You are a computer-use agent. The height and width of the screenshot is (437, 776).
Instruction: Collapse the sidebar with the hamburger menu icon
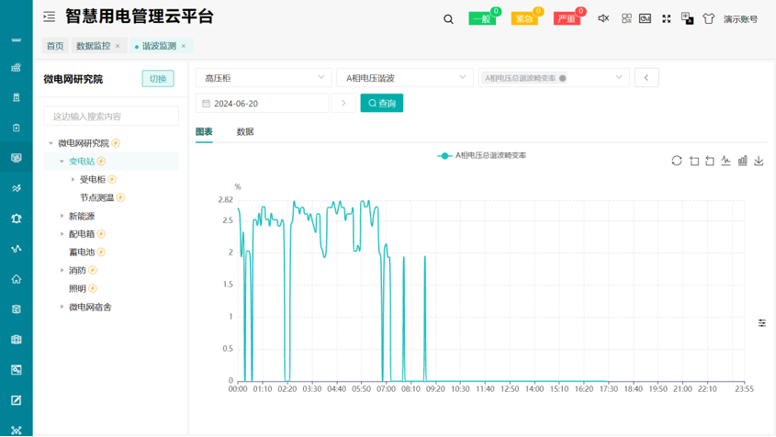49,17
